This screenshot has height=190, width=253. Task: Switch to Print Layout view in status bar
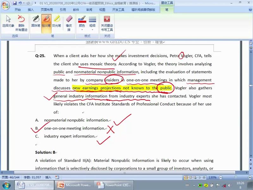(x=186, y=177)
